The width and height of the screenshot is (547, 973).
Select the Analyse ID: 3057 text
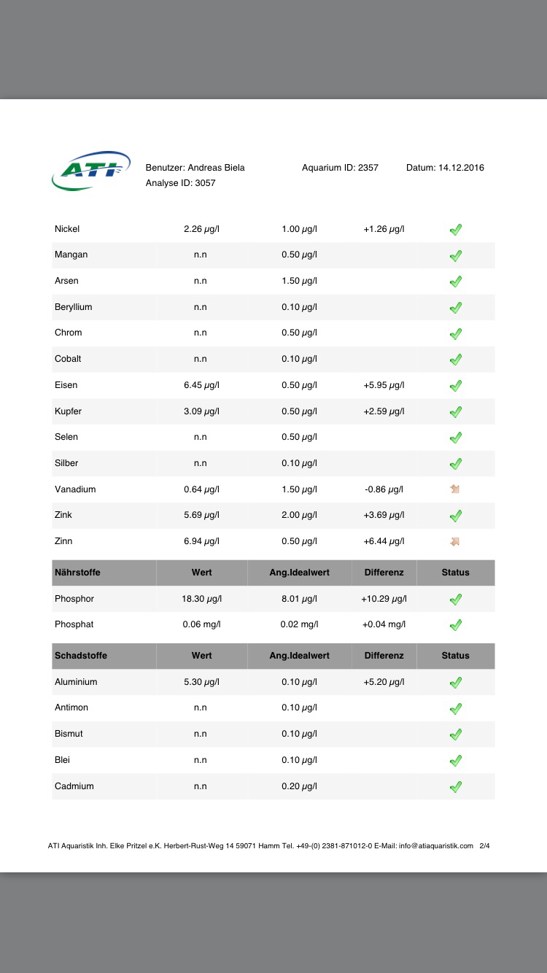click(x=180, y=183)
